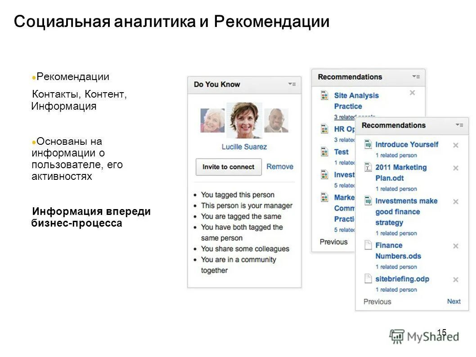This screenshot has height=357, width=476.
Task: Click the Marke item file icon
Action: tap(324, 197)
